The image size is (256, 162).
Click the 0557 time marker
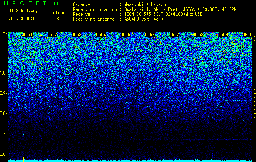coord(174,35)
